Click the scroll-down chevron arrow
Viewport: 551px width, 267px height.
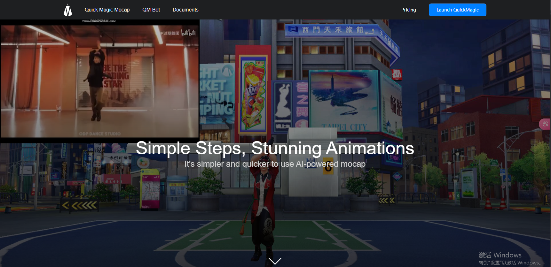coord(275,261)
